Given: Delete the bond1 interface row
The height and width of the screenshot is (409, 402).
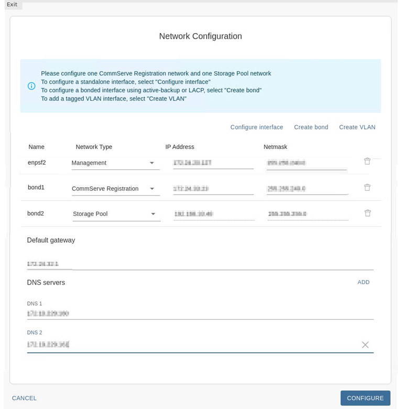Looking at the screenshot, I should (367, 187).
